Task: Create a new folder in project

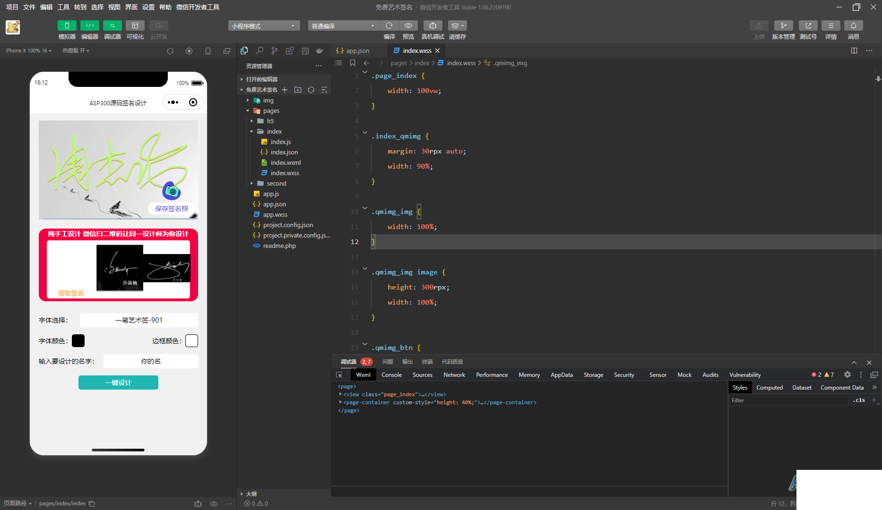Action: (298, 90)
